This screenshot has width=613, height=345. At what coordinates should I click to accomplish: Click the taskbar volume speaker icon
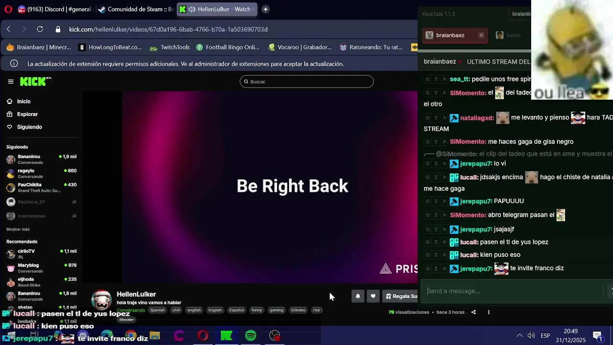pyautogui.click(x=531, y=335)
